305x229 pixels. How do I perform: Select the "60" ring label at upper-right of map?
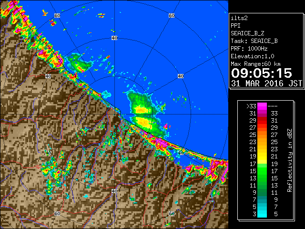point(172,15)
